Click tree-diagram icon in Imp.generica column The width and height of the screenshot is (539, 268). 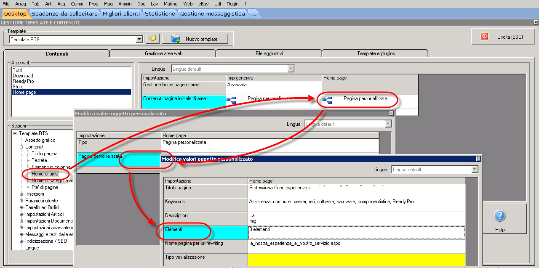click(x=231, y=100)
